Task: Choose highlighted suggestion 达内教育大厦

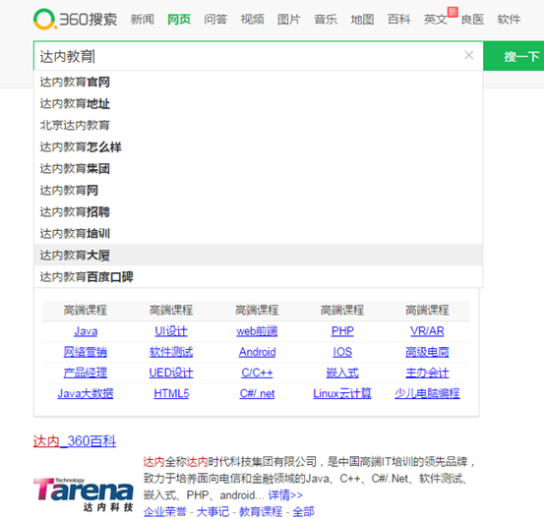Action: pyautogui.click(x=258, y=256)
